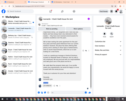Open the Groups icon in top navigation

[74, 11]
